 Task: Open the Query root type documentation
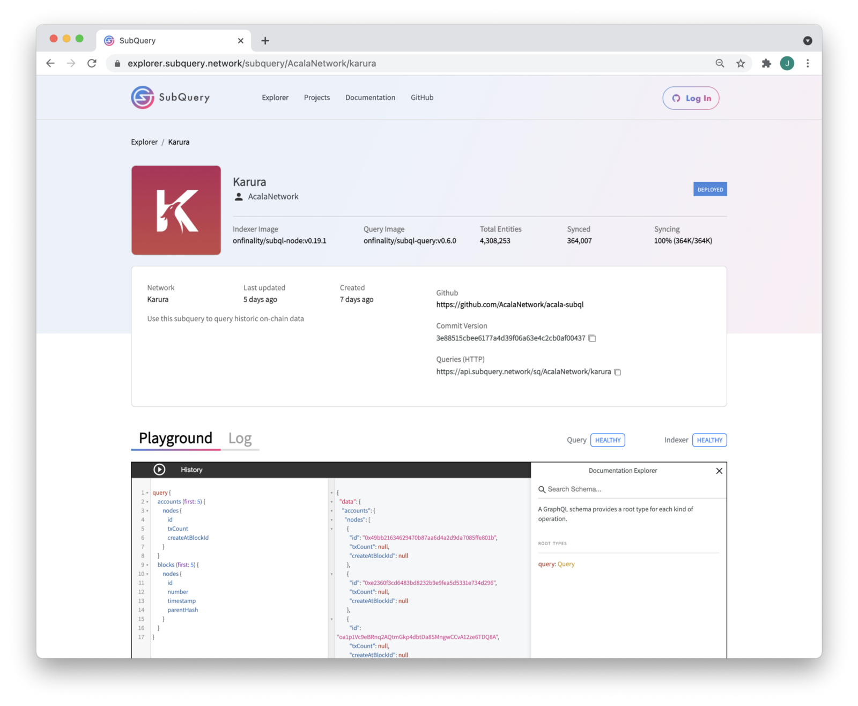(566, 564)
